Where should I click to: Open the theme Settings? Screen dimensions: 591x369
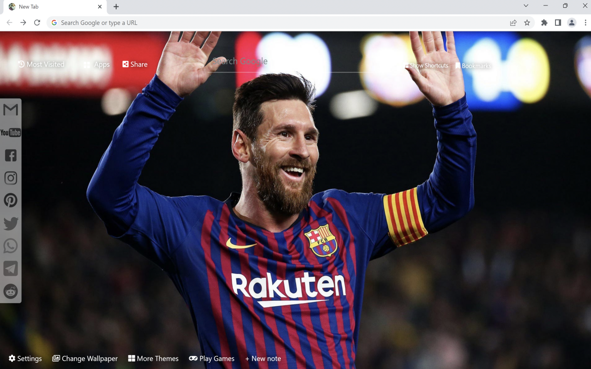point(25,358)
